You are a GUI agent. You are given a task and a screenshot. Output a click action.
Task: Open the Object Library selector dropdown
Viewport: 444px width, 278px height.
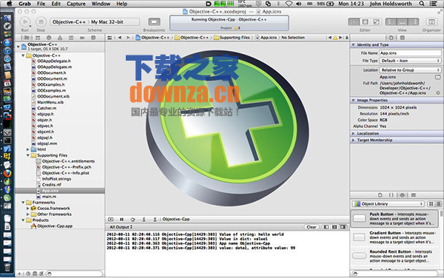pyautogui.click(x=388, y=204)
